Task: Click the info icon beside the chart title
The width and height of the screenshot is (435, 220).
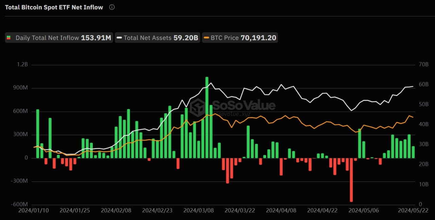Action: pyautogui.click(x=111, y=7)
